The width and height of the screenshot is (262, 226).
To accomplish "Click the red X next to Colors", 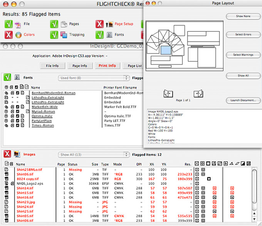I will point(9,35).
